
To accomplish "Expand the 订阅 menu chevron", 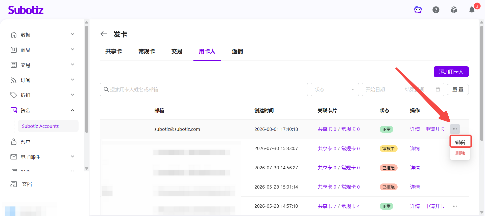I will pyautogui.click(x=72, y=80).
